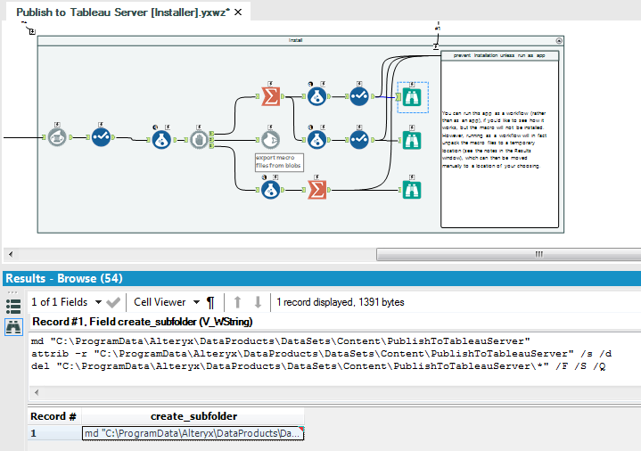
Task: Toggle show whitespace pilcrow icon
Action: (x=210, y=302)
